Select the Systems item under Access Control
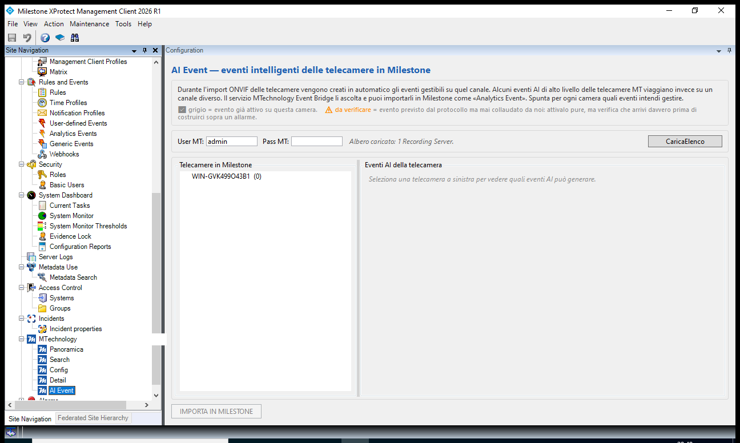Screen dimensions: 740x443 point(62,298)
